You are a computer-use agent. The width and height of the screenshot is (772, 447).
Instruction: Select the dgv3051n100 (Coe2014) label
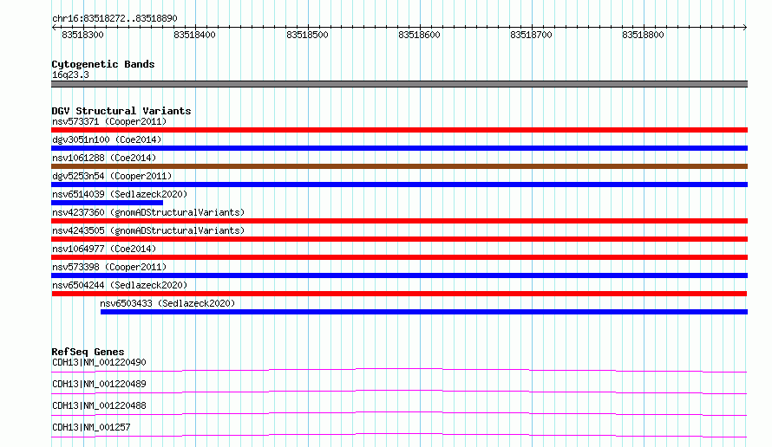tap(107, 139)
